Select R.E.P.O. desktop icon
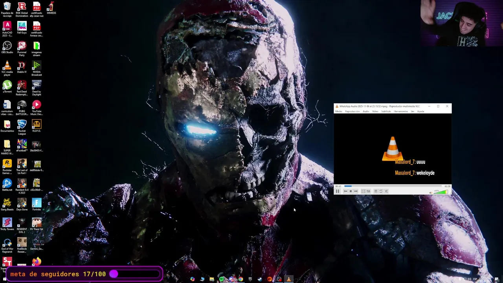503x283 pixels. point(37,127)
